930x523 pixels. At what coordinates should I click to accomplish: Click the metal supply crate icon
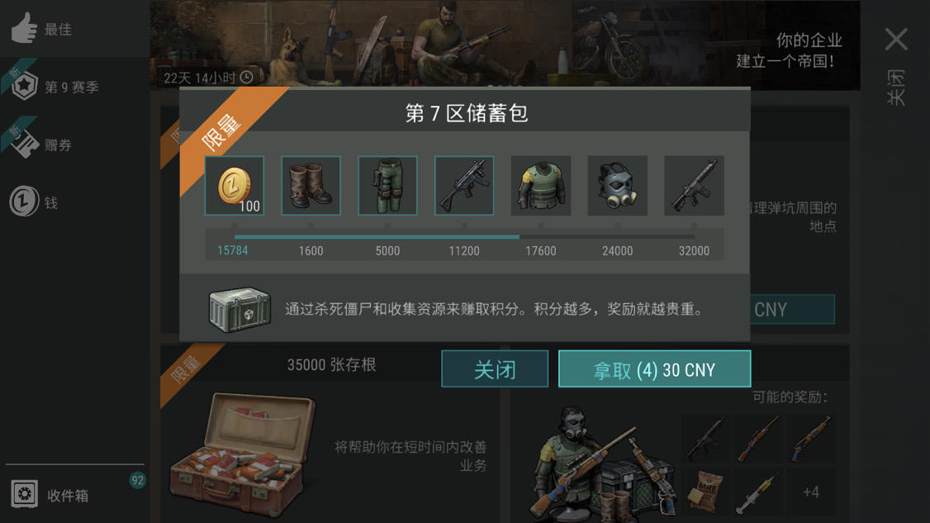[x=240, y=310]
